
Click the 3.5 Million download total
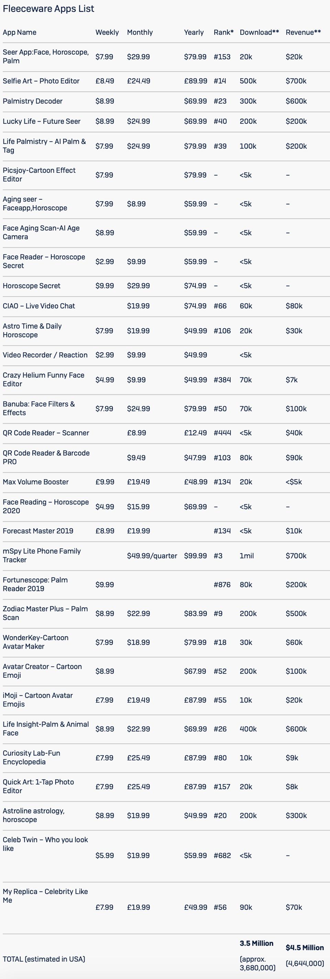pos(256,943)
